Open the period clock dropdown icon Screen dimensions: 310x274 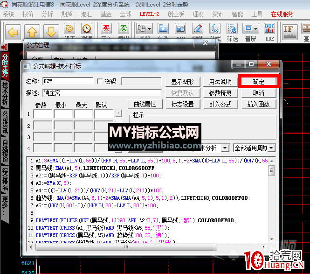point(145,29)
